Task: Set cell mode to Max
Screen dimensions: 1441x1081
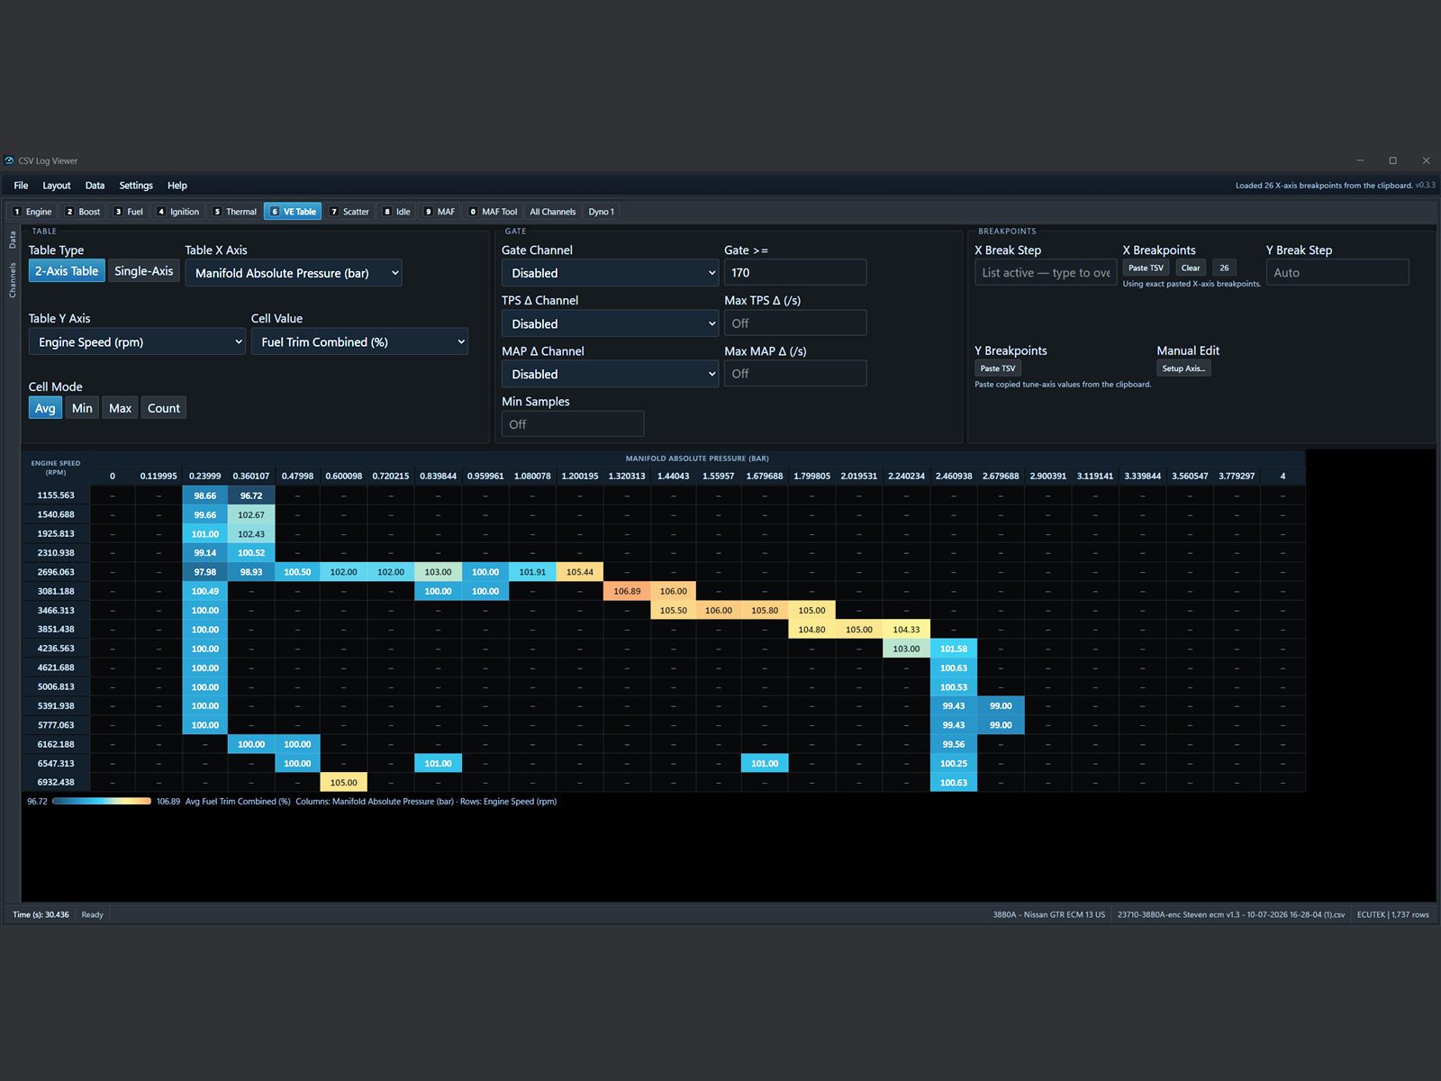Action: [x=120, y=408]
